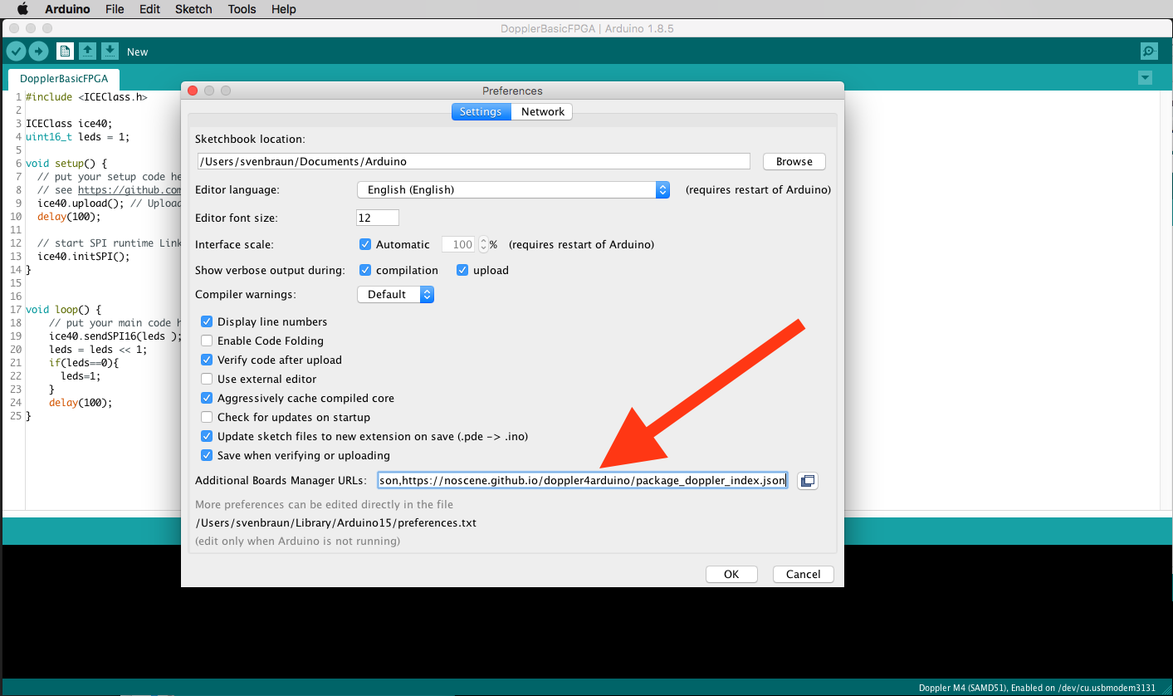This screenshot has width=1173, height=696.
Task: Click the Sketchbook location field
Action: (x=474, y=161)
